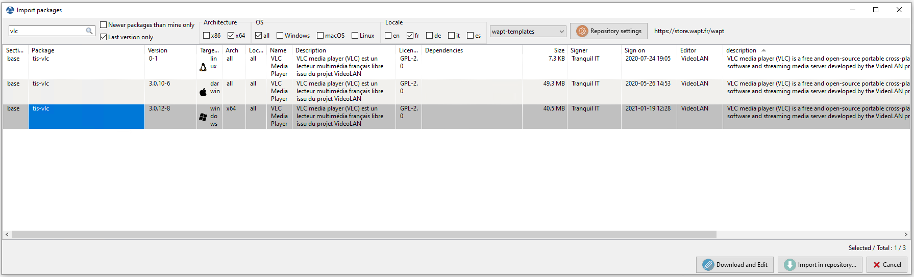Viewport: 914px width, 277px height.
Task: Click the Selected / Total : 1 / 3 status
Action: click(877, 248)
